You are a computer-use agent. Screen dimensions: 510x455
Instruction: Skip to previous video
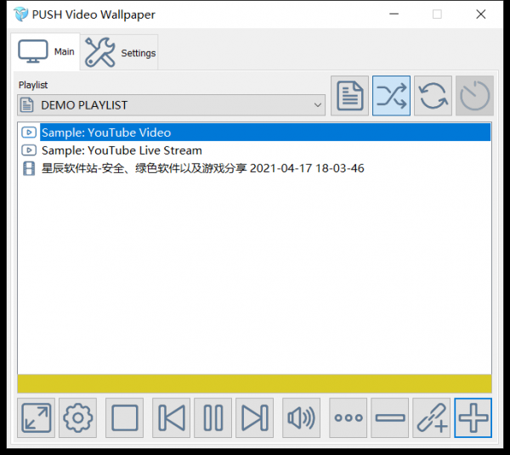172,418
